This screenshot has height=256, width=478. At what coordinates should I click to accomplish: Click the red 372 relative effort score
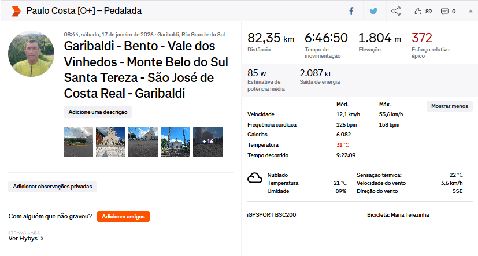tap(422, 38)
